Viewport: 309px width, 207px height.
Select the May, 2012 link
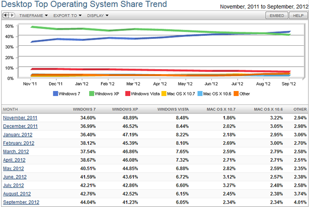pos(14,168)
